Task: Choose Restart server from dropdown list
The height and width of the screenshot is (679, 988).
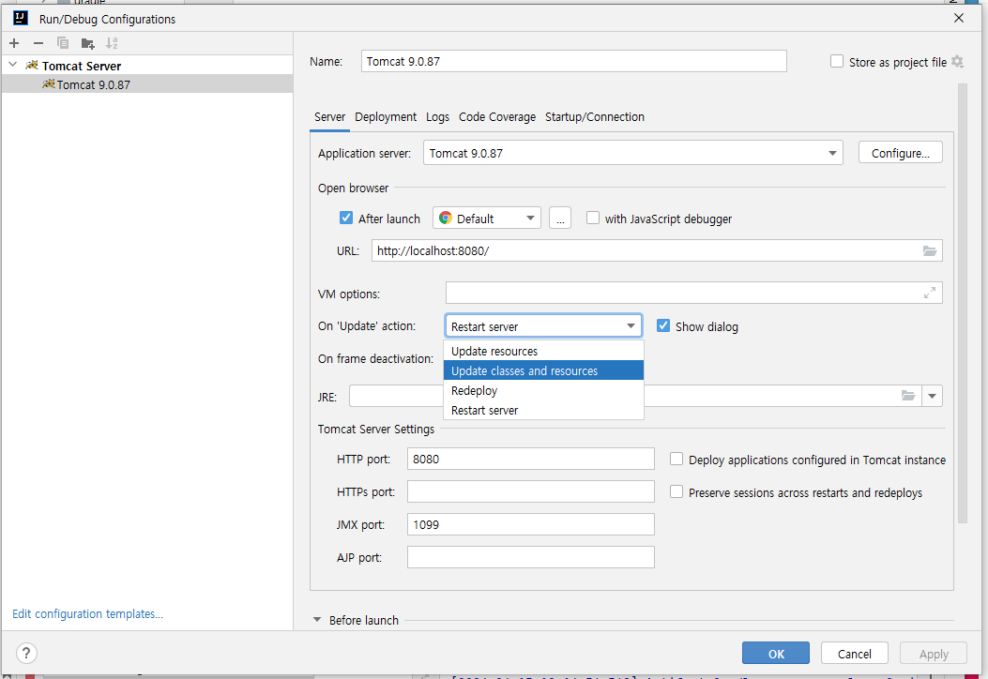Action: [544, 410]
